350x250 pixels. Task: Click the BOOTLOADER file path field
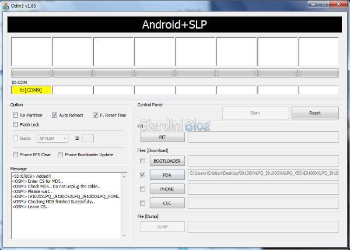263,161
